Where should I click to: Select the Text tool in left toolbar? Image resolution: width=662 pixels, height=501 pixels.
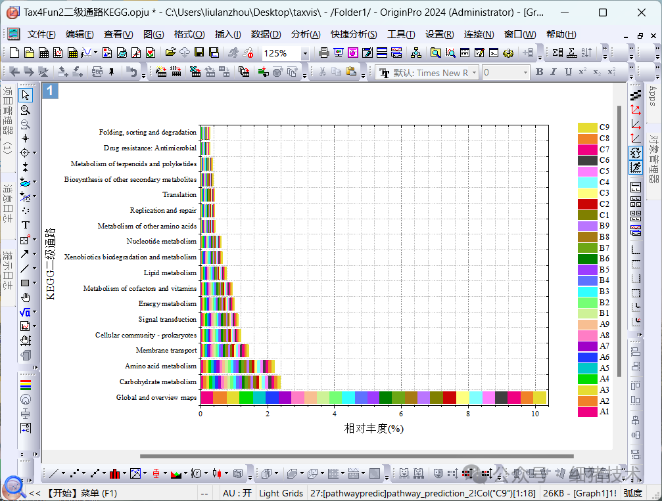26,225
